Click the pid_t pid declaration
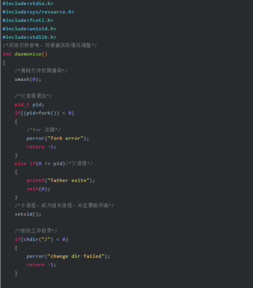 tap(29, 105)
